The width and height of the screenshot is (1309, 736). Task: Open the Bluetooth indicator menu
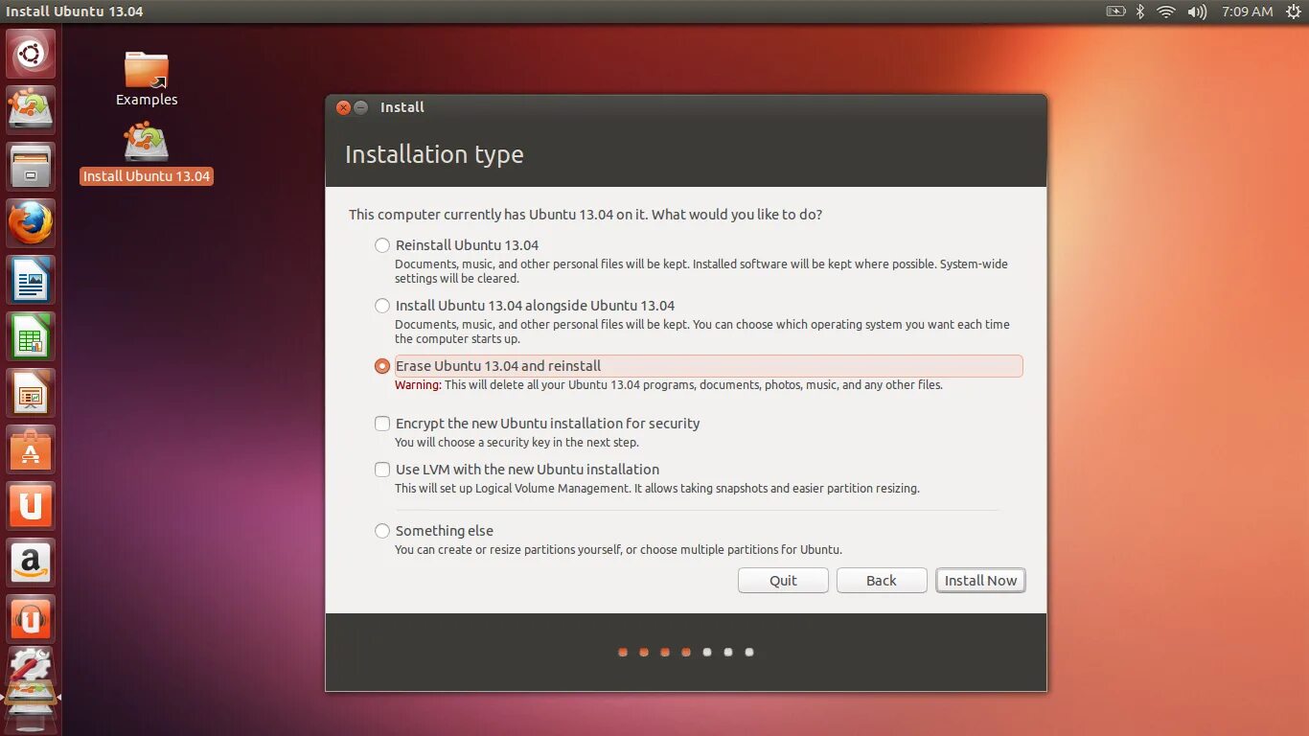[1140, 11]
